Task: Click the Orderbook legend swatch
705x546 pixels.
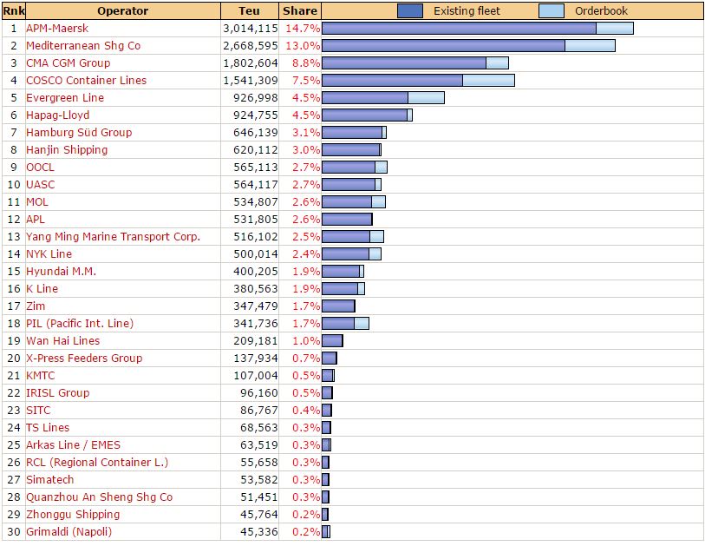Action: point(552,10)
